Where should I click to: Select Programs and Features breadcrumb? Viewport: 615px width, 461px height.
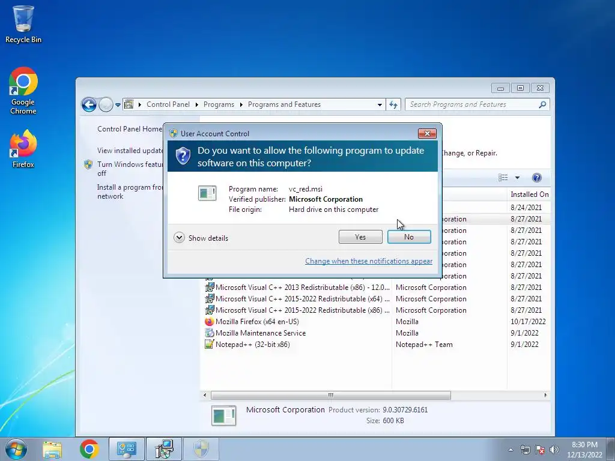(x=284, y=104)
